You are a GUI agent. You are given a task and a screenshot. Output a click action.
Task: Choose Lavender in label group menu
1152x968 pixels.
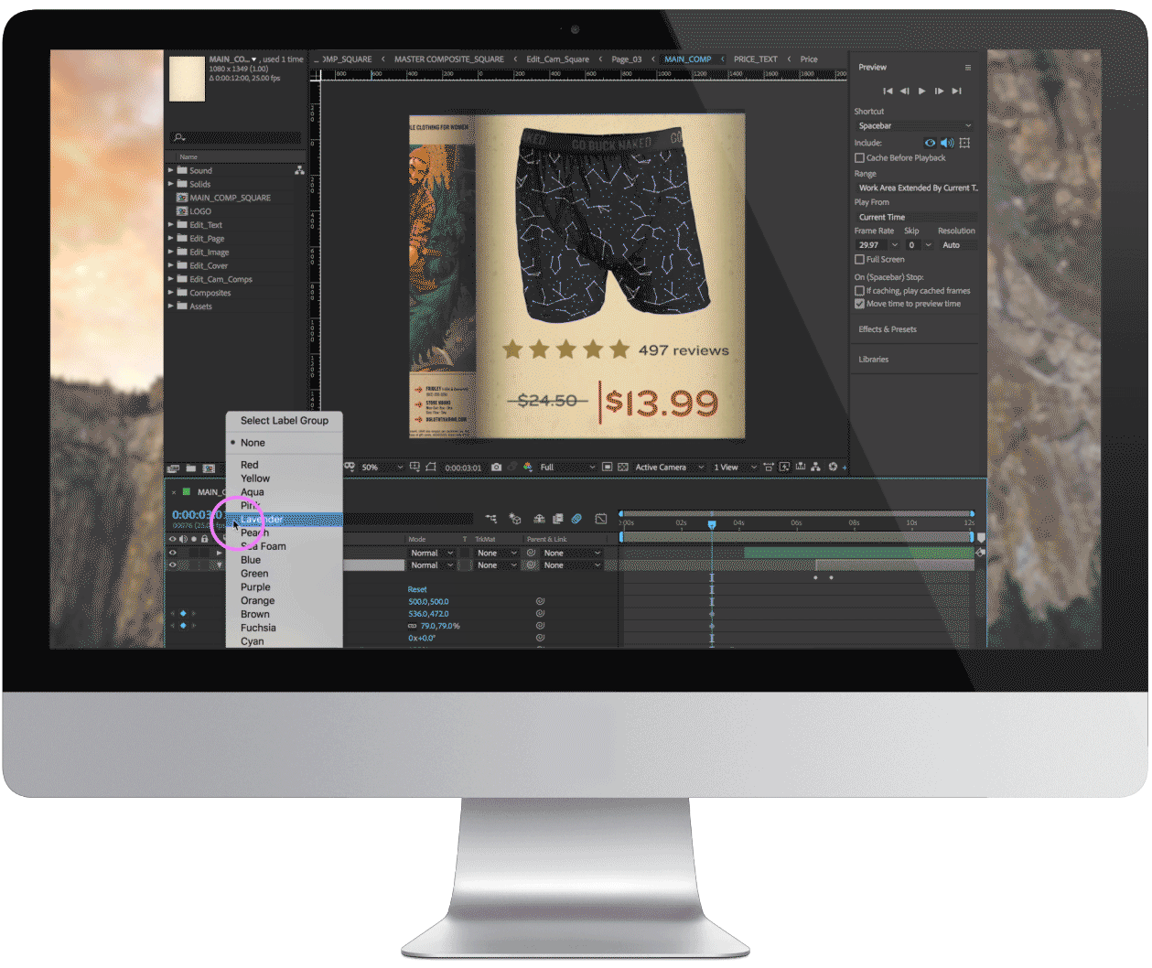point(285,520)
